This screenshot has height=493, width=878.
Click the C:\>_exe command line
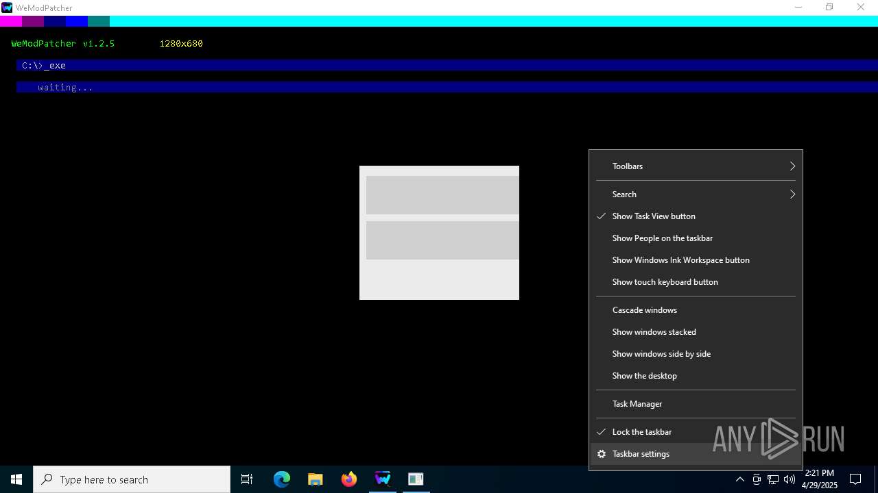(x=447, y=66)
